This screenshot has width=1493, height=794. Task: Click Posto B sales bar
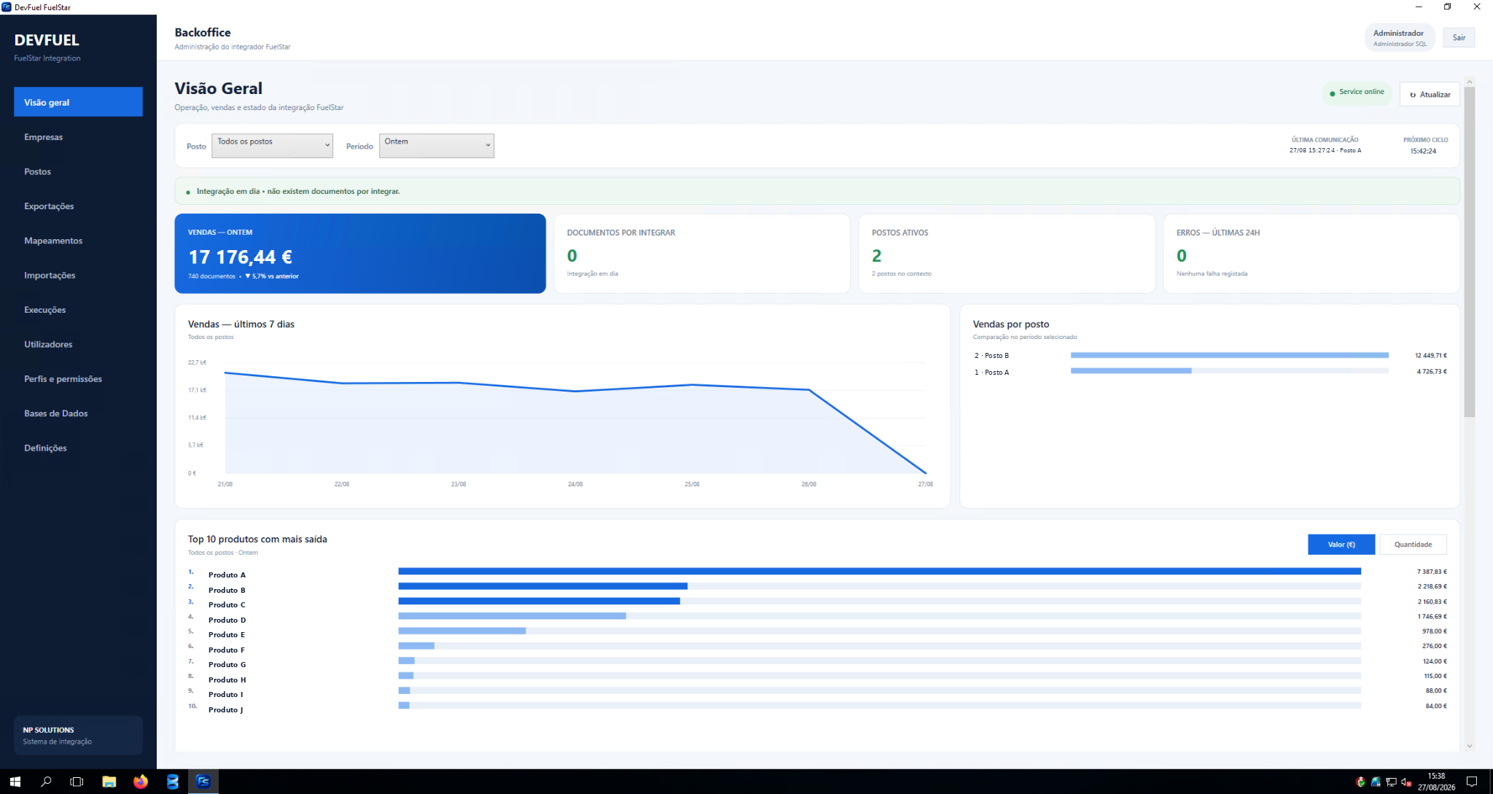click(1229, 355)
